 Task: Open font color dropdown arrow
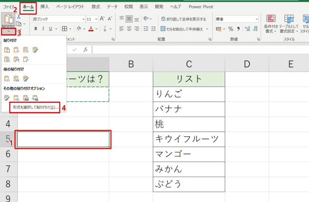coord(97,29)
